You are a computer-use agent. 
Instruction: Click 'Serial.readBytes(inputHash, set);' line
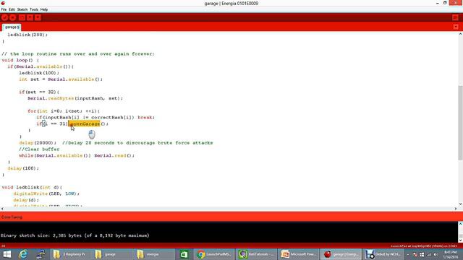75,98
